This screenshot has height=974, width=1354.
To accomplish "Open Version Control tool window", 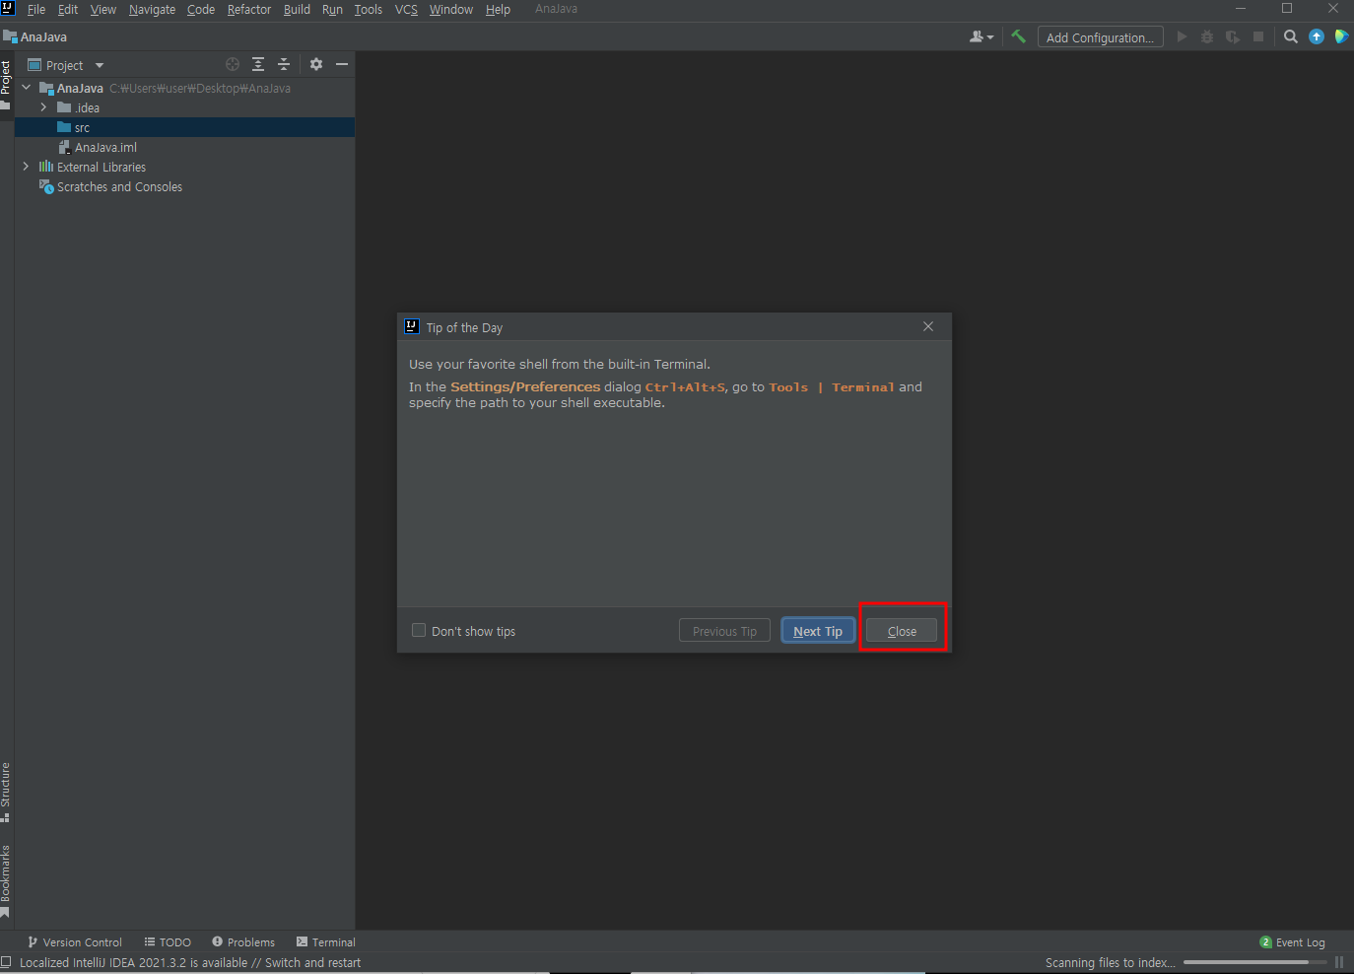I will click(x=75, y=942).
